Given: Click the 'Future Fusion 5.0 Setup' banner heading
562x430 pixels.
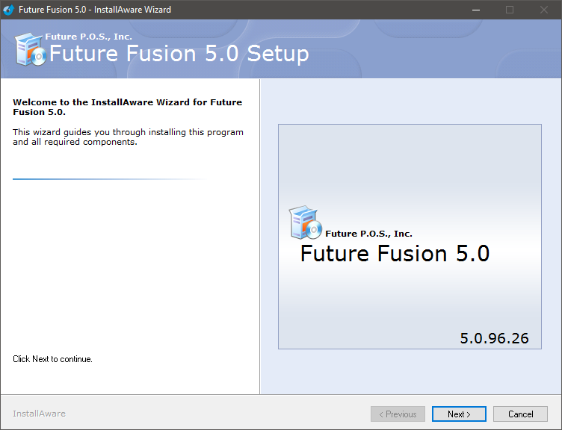Looking at the screenshot, I should (x=179, y=54).
